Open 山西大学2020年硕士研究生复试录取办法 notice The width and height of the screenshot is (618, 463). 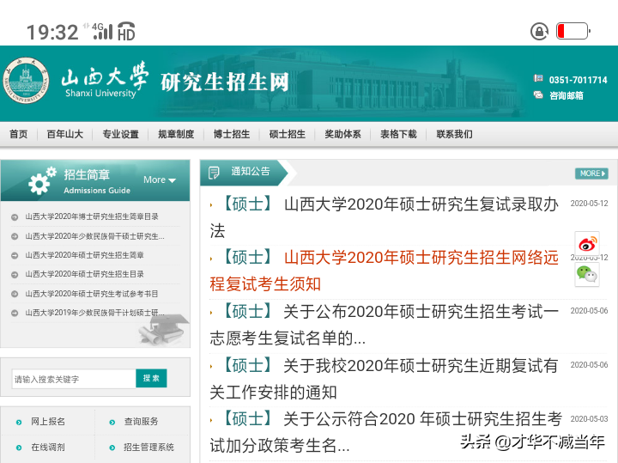384,217
